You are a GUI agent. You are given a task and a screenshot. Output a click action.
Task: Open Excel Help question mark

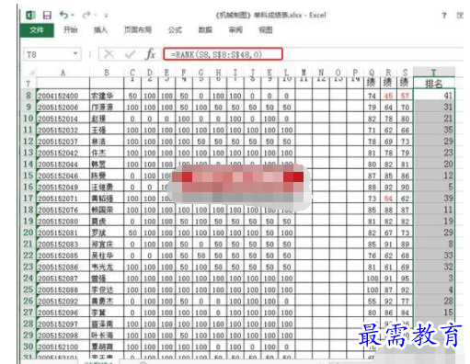point(444,16)
